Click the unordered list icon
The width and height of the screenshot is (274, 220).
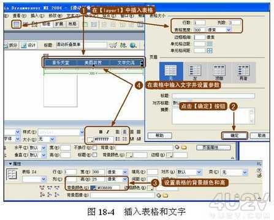click(x=118, y=139)
